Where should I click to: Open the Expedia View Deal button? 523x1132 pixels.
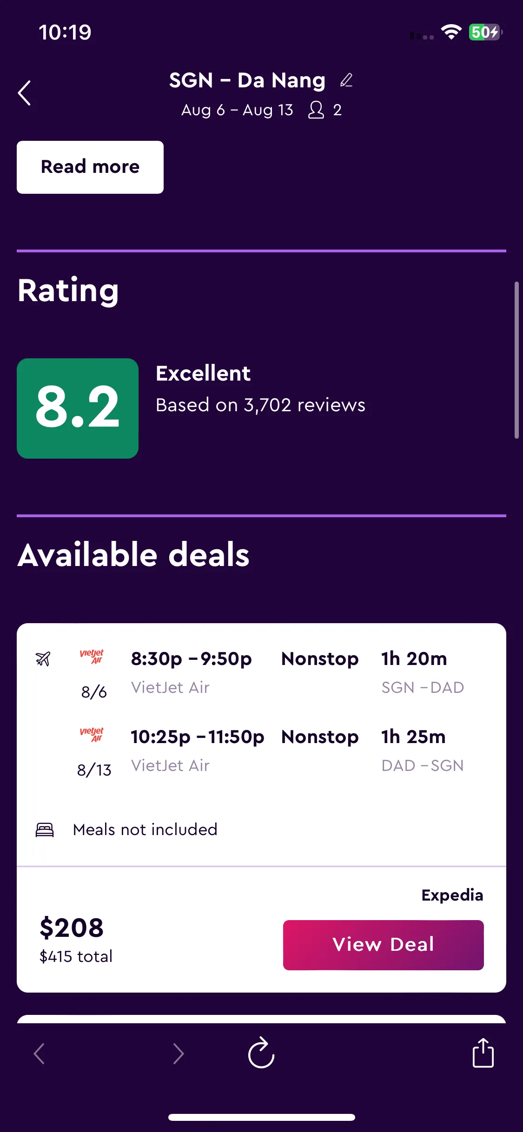384,945
